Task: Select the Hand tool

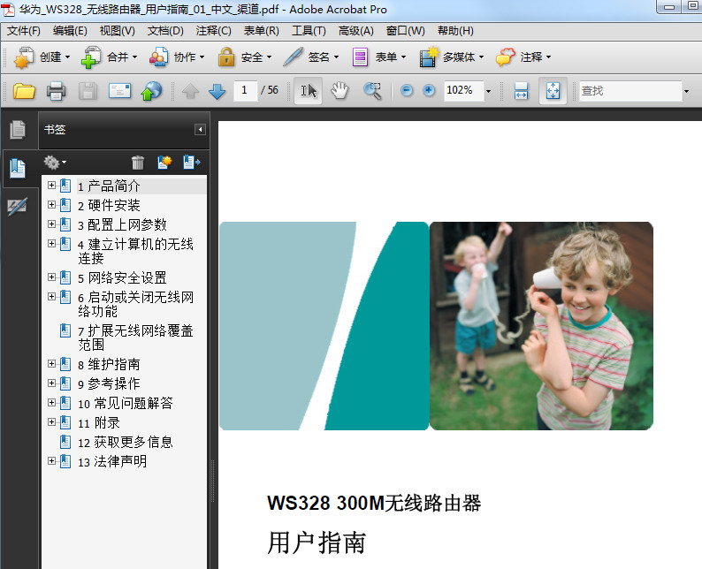Action: coord(340,91)
